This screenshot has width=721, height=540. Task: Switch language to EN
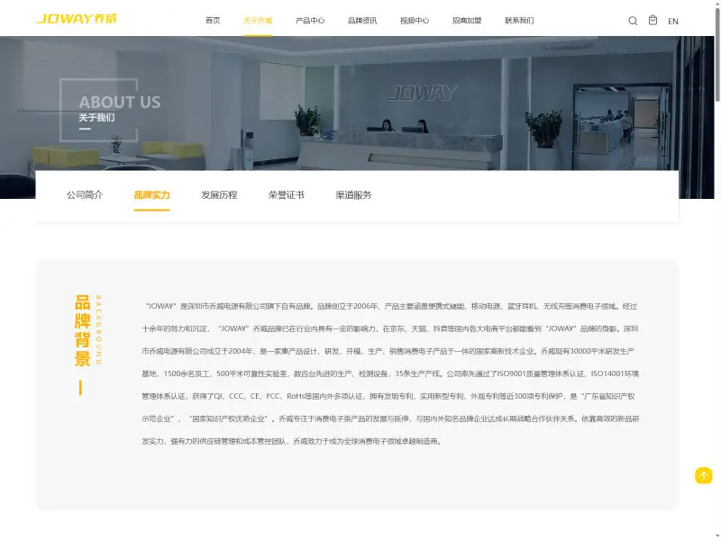[672, 21]
